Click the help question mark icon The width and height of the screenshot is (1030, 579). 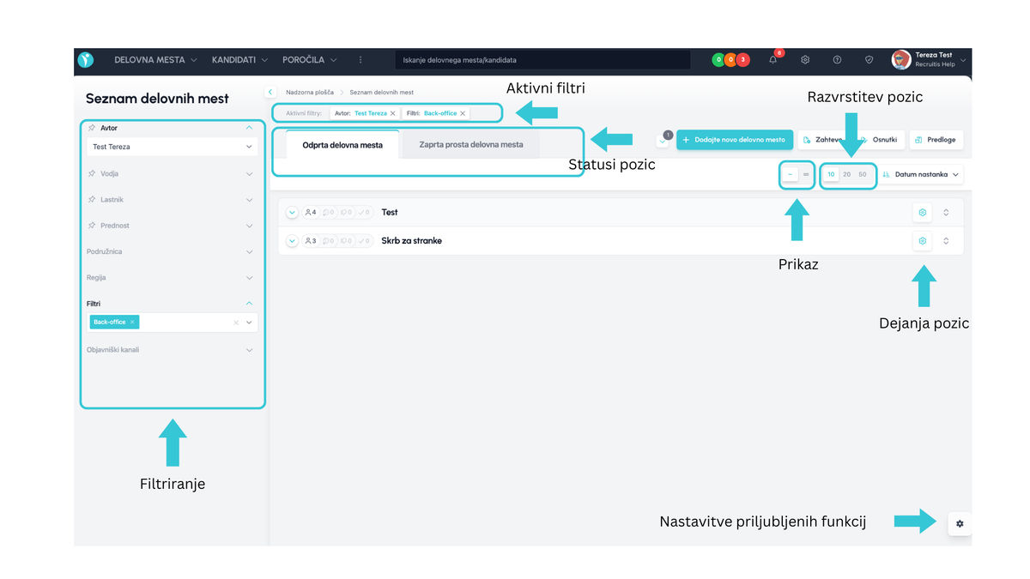tap(837, 60)
